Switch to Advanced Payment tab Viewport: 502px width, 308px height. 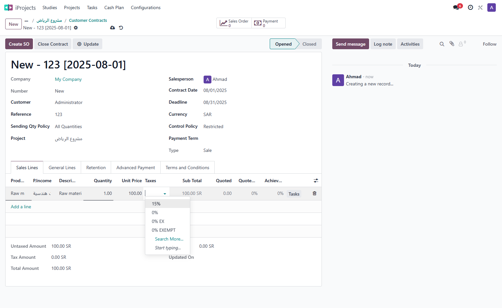click(136, 168)
